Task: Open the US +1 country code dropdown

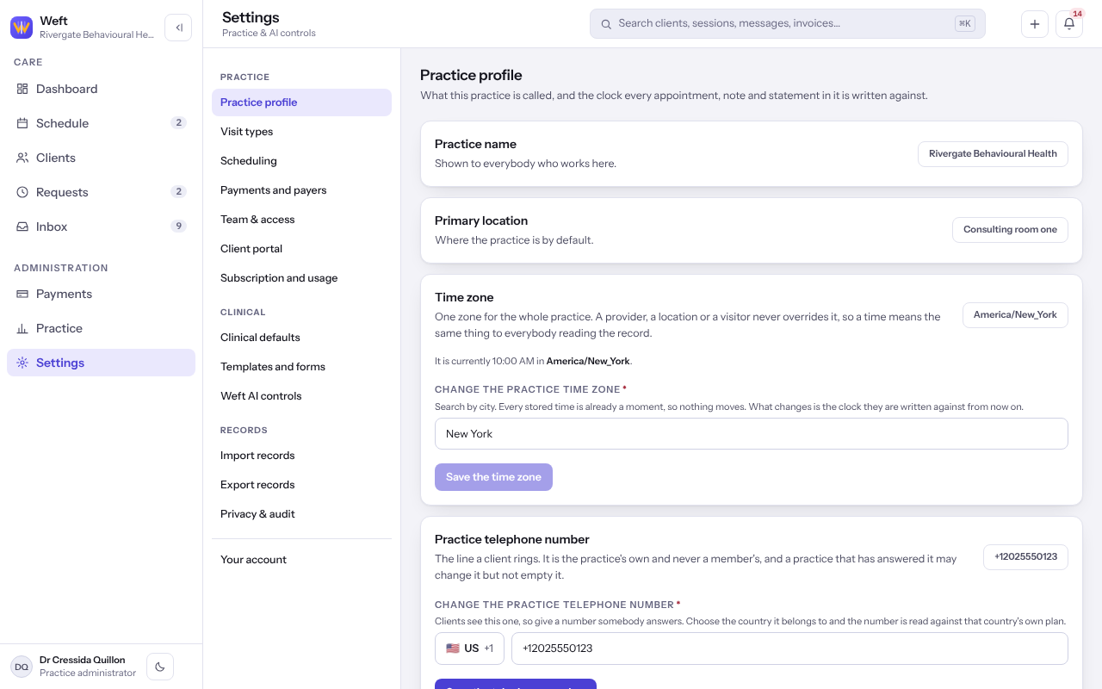Action: click(469, 649)
